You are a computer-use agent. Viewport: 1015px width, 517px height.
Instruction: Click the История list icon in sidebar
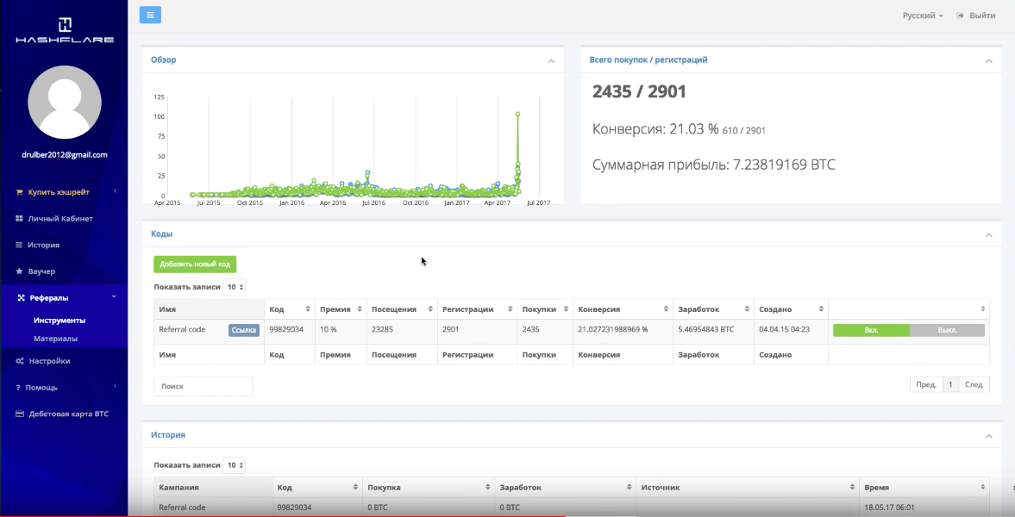tap(19, 245)
